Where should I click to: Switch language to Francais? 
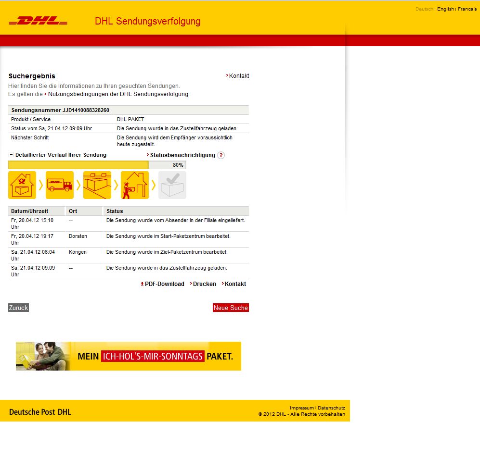[467, 9]
